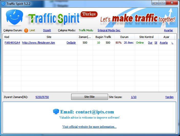The image size is (180, 136).
Task: Click the Email: contact@ipts.com text
Action: 87,112
